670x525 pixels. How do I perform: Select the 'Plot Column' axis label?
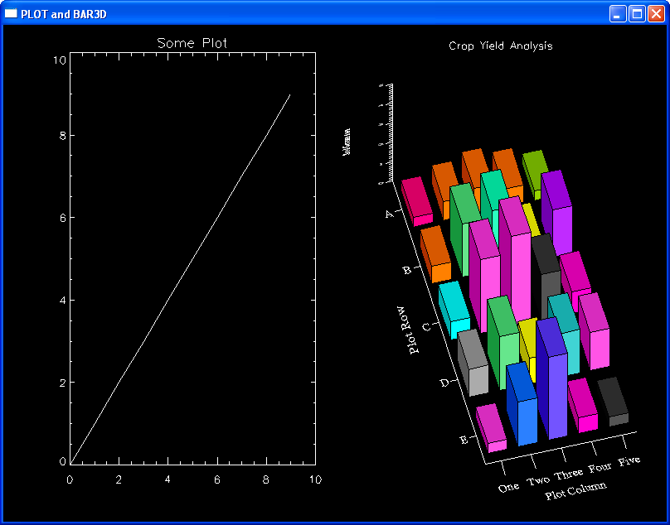click(x=575, y=489)
